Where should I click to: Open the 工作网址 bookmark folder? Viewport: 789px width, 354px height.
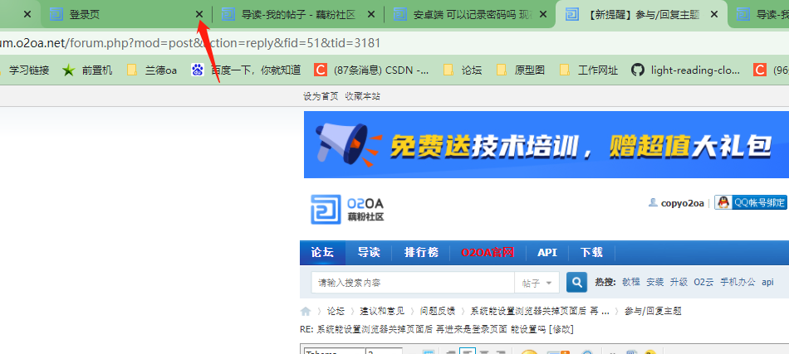pos(589,70)
